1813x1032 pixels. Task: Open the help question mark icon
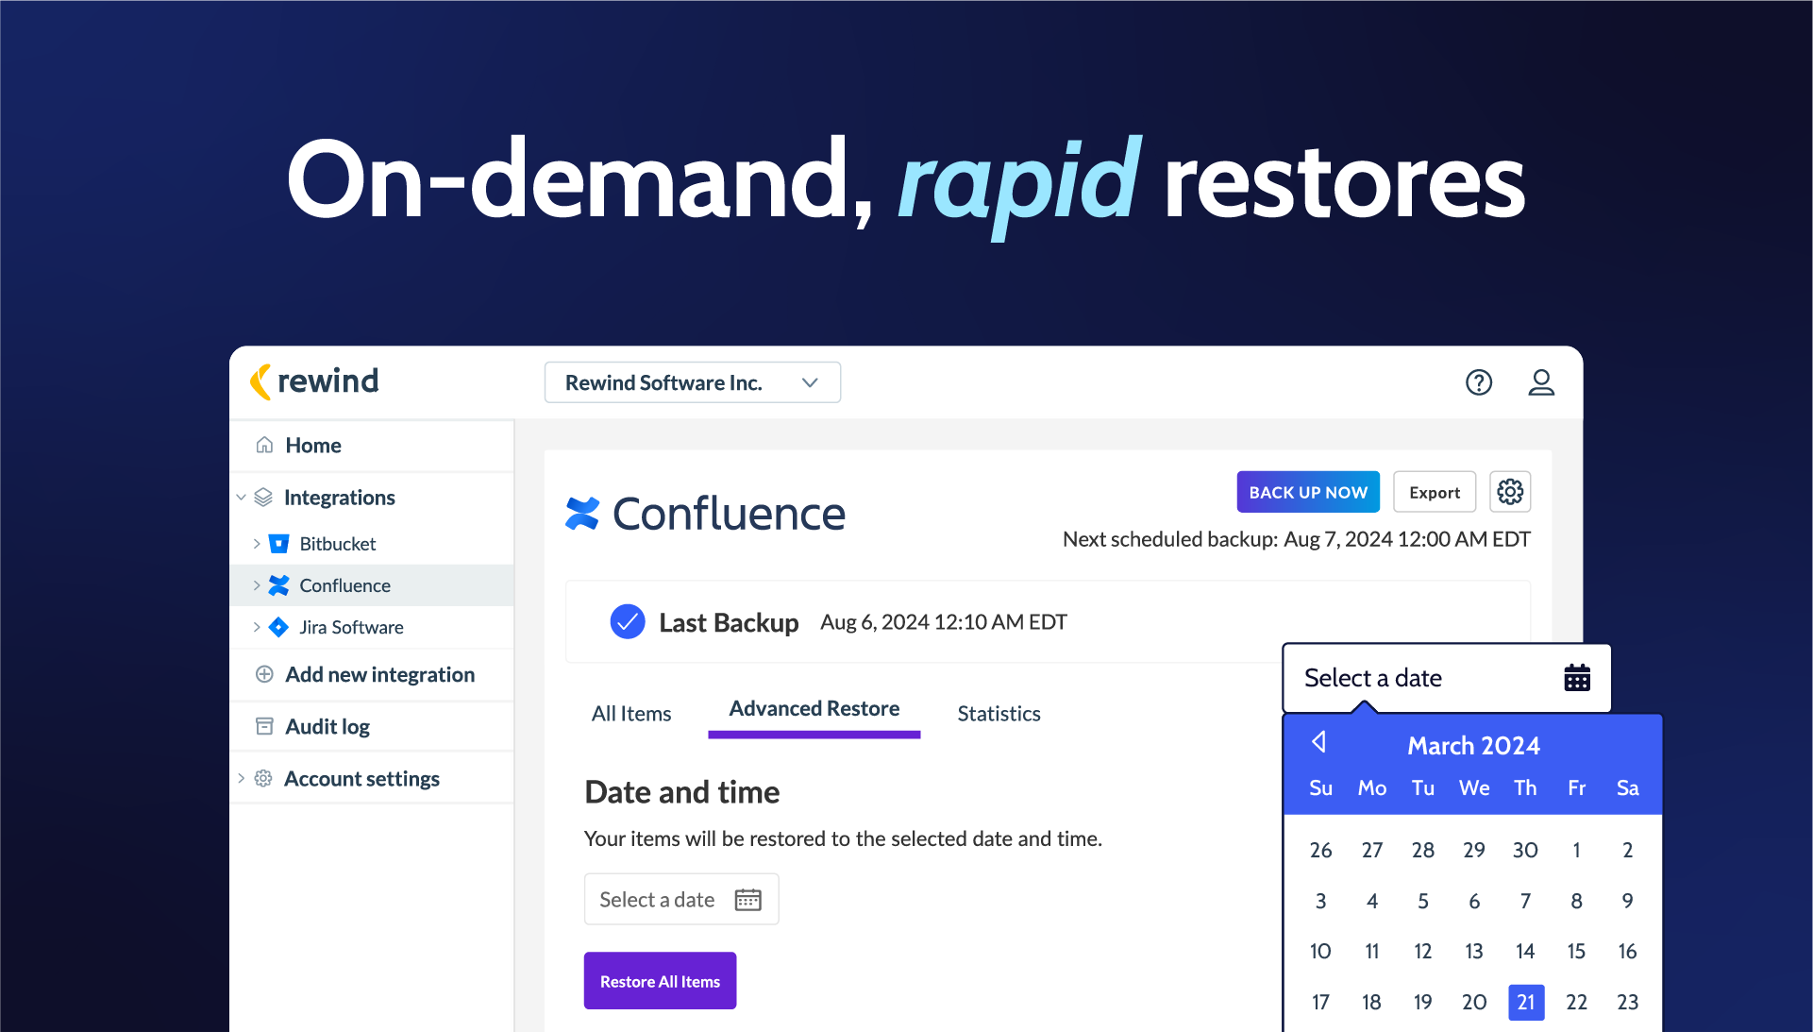click(1478, 382)
